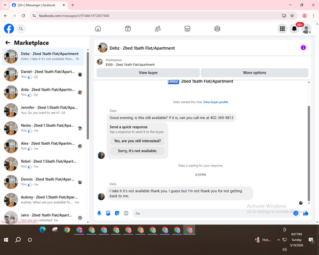This screenshot has height=255, width=319.
Task: Open the Friends icon in top navigation
Action: pos(158,29)
